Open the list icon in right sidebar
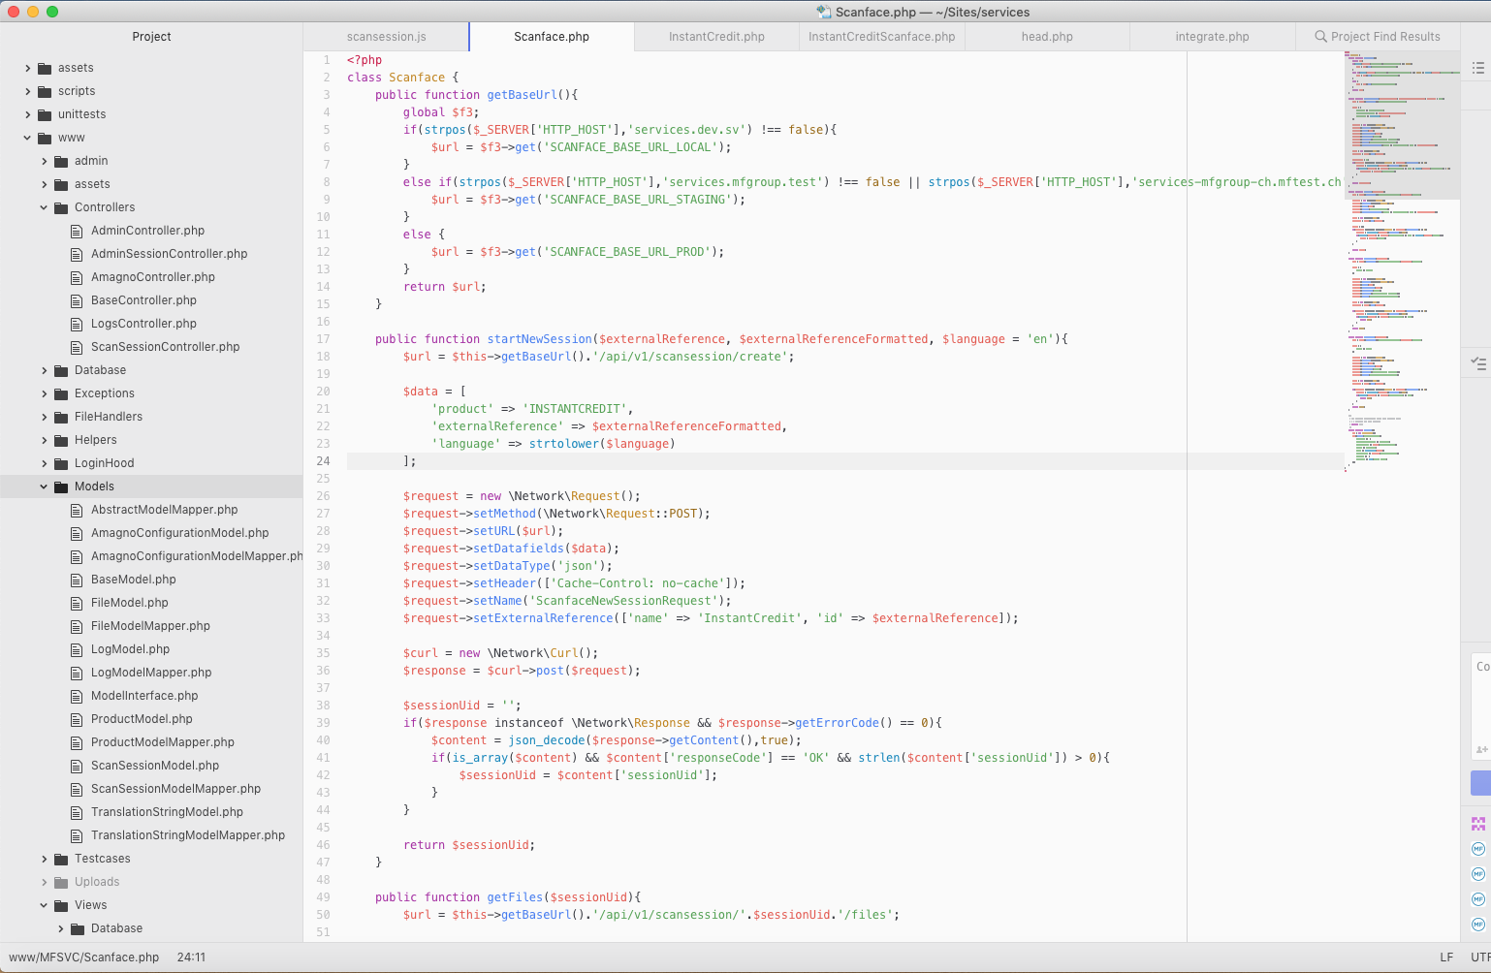The image size is (1491, 973). (1477, 68)
